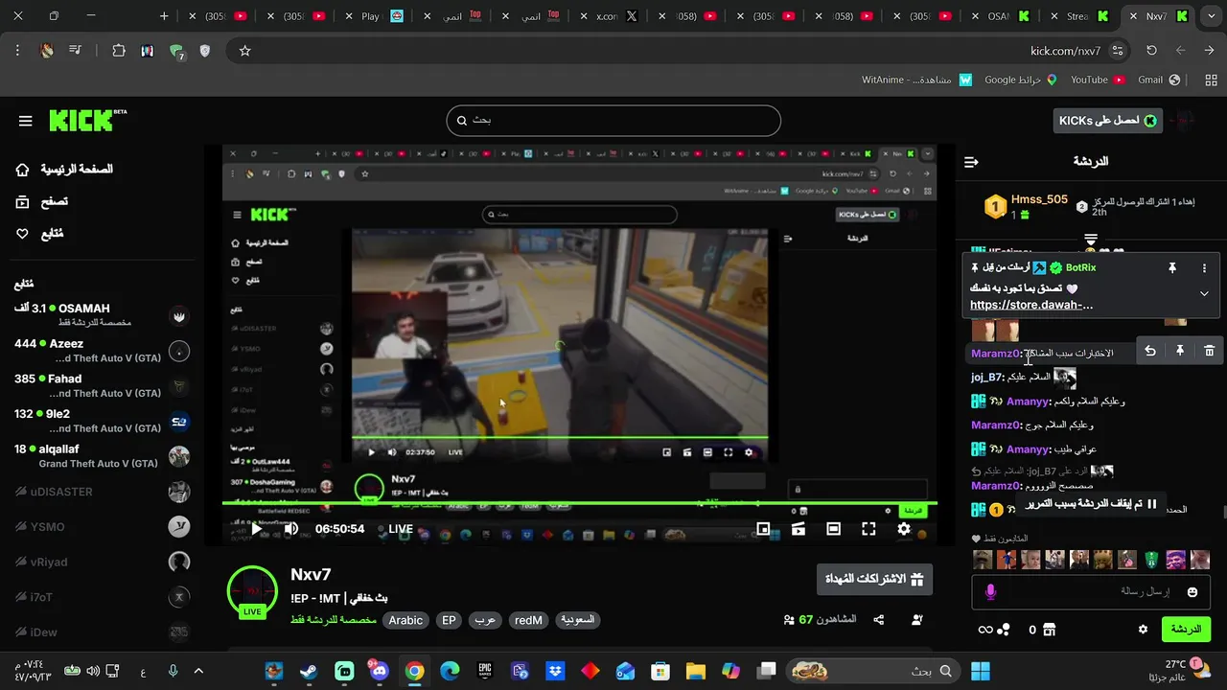The width and height of the screenshot is (1227, 690).
Task: Open Epic Games Launcher from taskbar
Action: pos(485,671)
